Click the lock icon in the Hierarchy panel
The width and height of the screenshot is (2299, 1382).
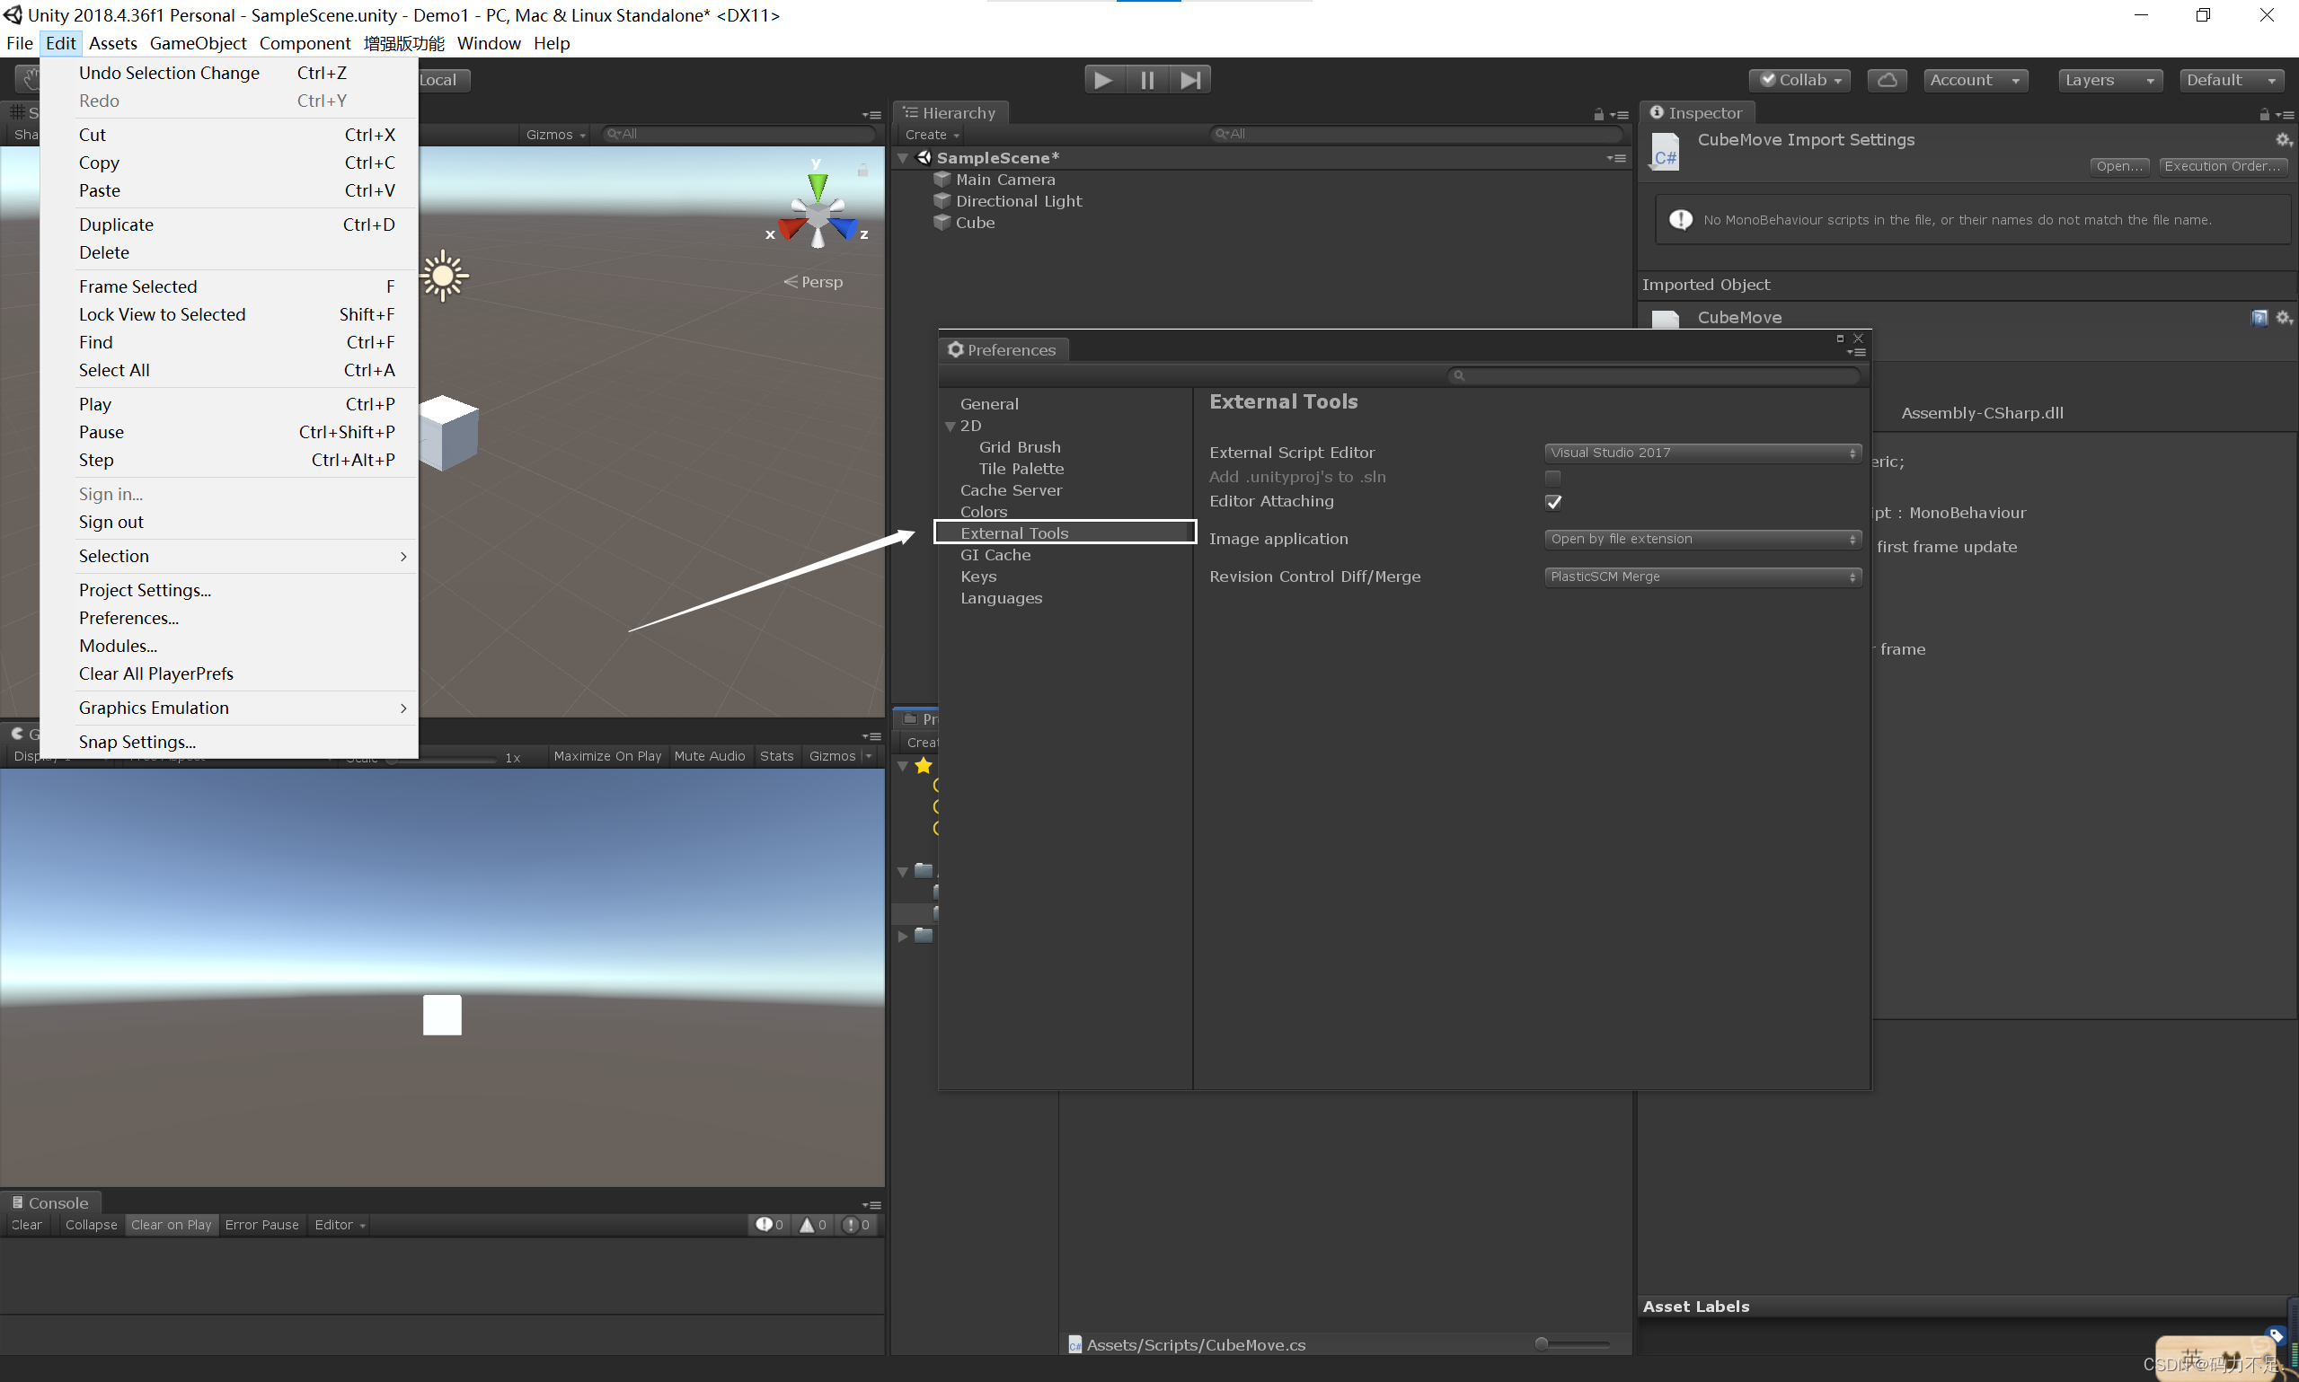click(1598, 114)
